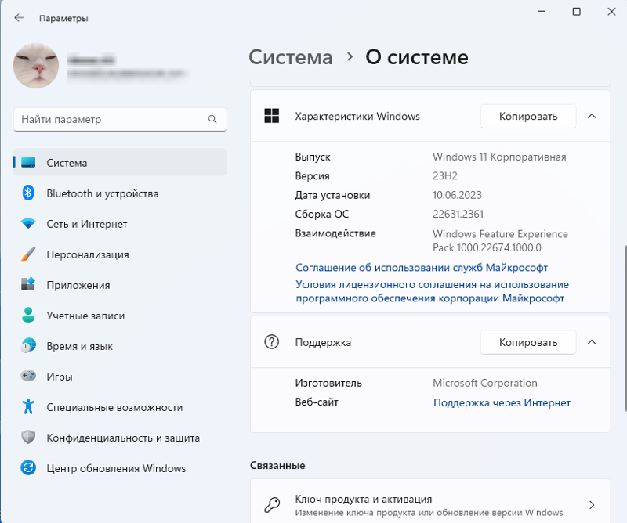Click the Связанные heading

coord(277,466)
